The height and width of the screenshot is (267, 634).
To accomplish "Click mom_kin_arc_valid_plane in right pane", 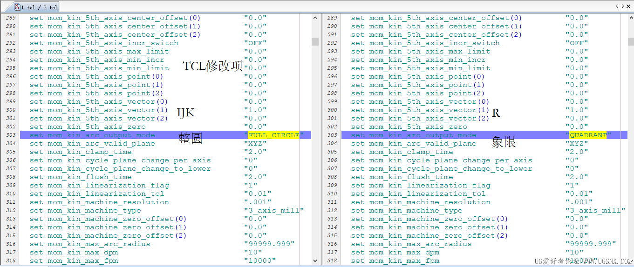I will (x=423, y=144).
